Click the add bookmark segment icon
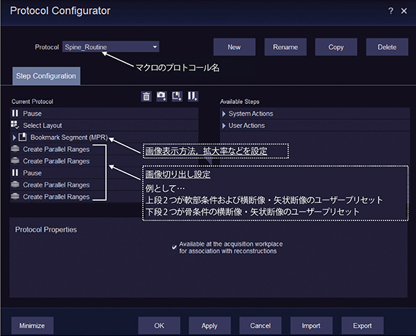416x336 pixels. [x=177, y=97]
